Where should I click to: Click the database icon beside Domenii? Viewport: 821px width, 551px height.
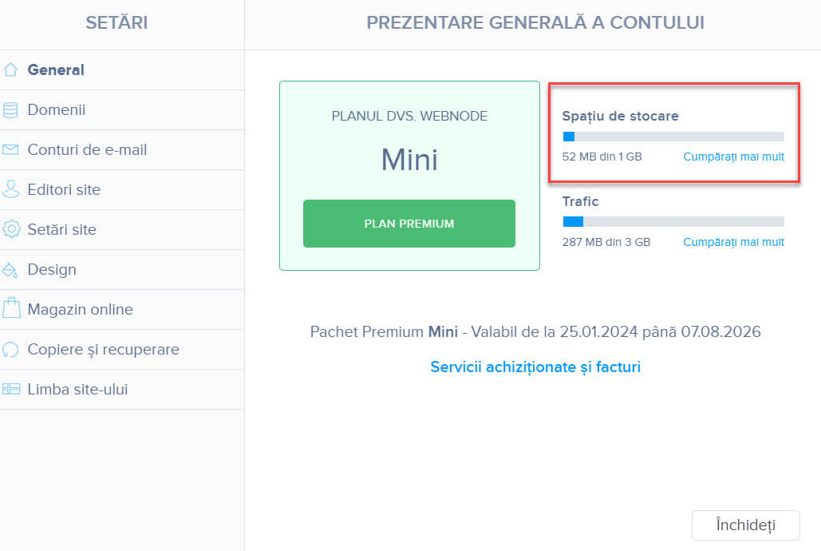coord(10,109)
